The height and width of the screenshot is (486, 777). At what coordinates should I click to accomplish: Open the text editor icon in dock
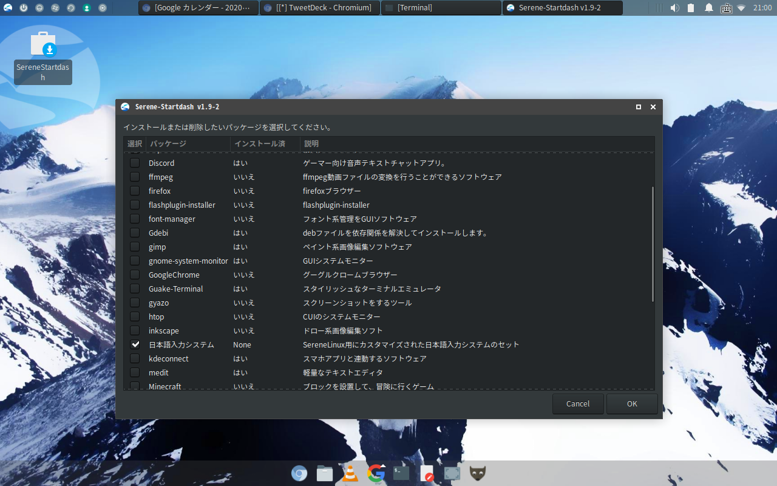[x=427, y=473]
